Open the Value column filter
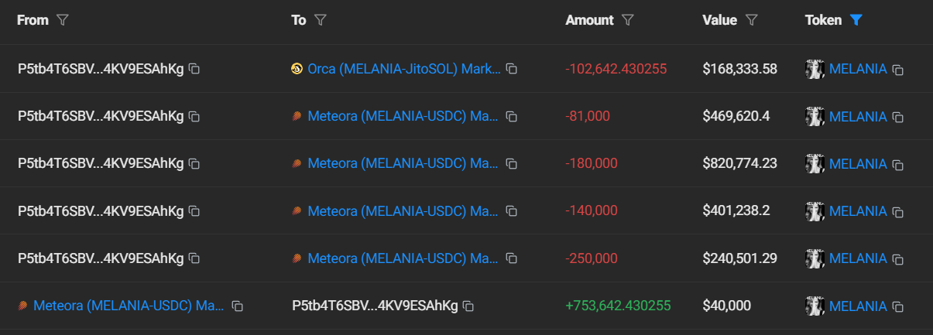The width and height of the screenshot is (933, 335). (751, 21)
